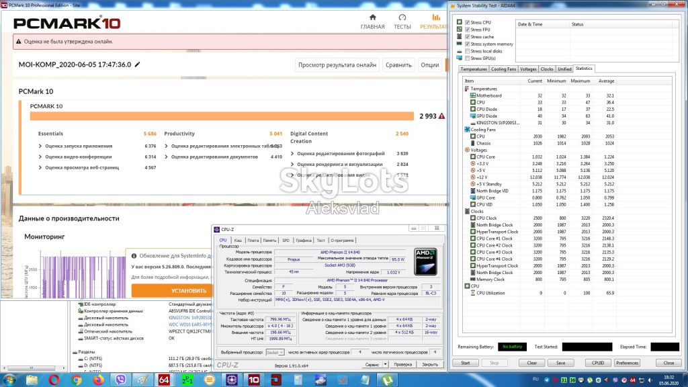This screenshot has width=688, height=387.
Task: Click the Сравнить button
Action: [x=398, y=65]
